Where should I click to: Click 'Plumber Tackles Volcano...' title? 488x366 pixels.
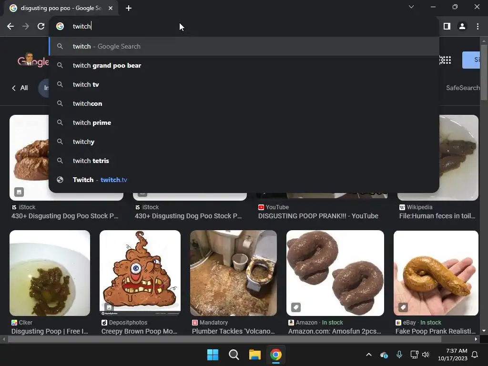pyautogui.click(x=234, y=332)
